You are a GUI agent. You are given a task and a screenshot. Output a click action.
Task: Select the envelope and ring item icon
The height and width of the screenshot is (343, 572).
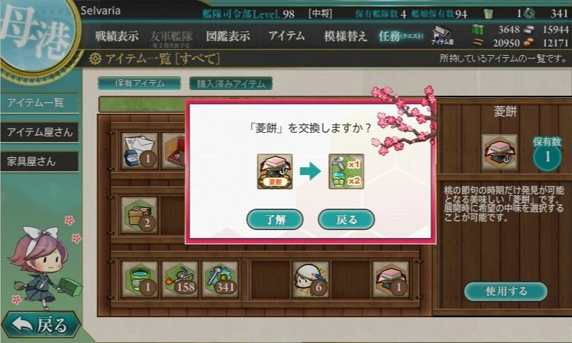point(139,151)
